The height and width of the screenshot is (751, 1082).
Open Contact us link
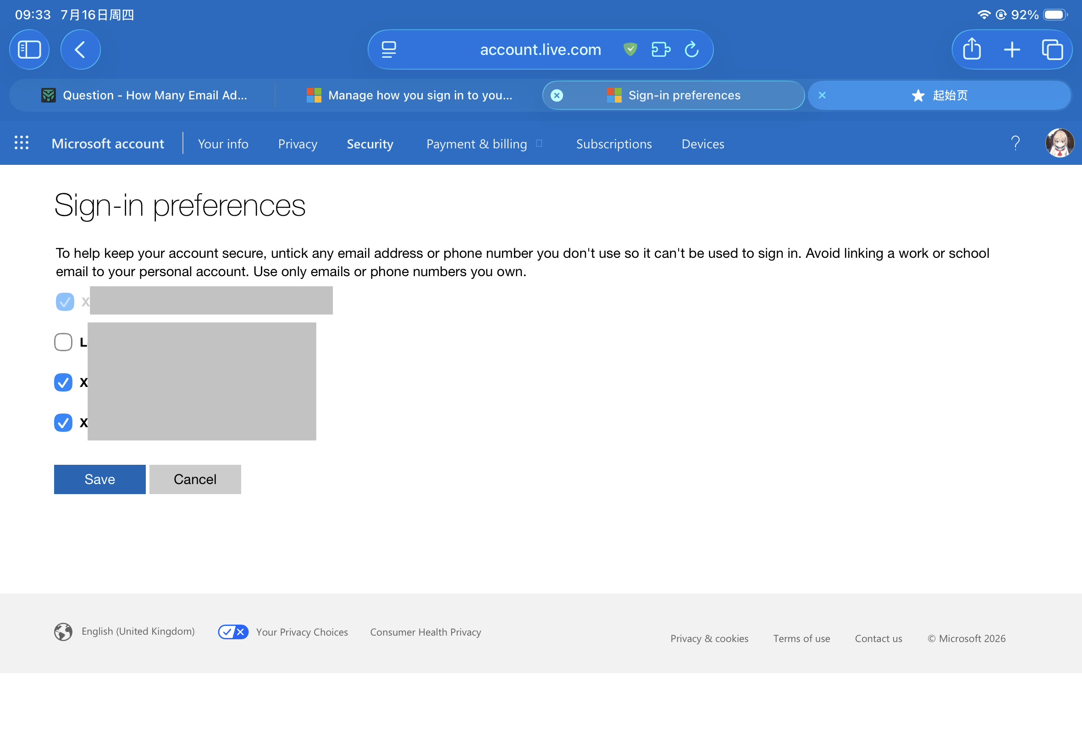pos(878,638)
